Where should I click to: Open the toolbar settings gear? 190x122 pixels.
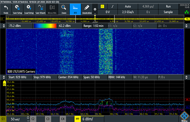(95, 9)
